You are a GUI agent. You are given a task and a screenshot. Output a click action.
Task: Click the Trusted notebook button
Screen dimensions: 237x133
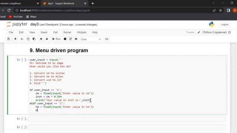click(x=190, y=32)
